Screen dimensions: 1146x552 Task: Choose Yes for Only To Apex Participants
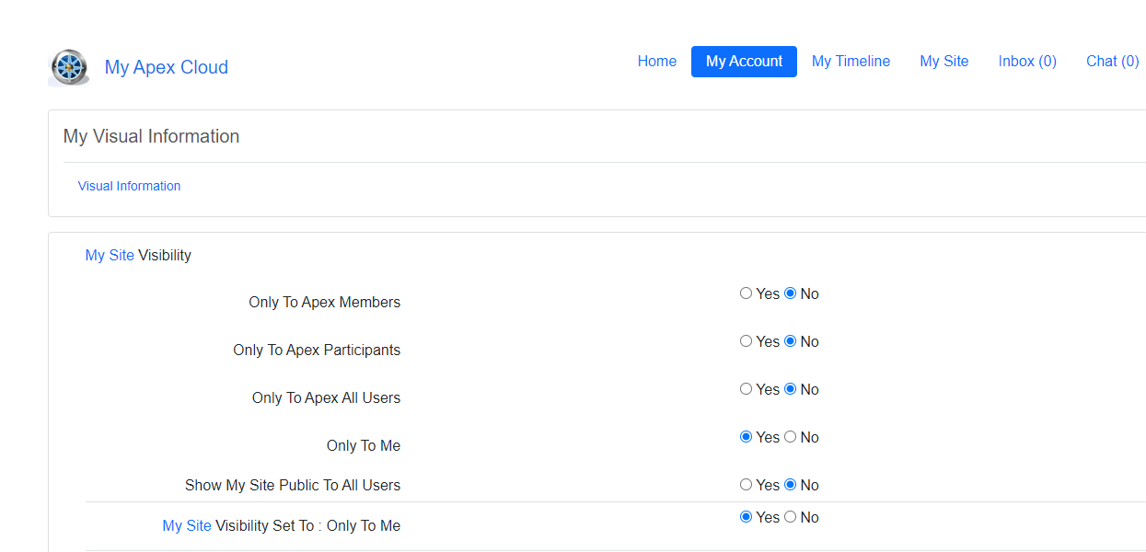(x=746, y=341)
